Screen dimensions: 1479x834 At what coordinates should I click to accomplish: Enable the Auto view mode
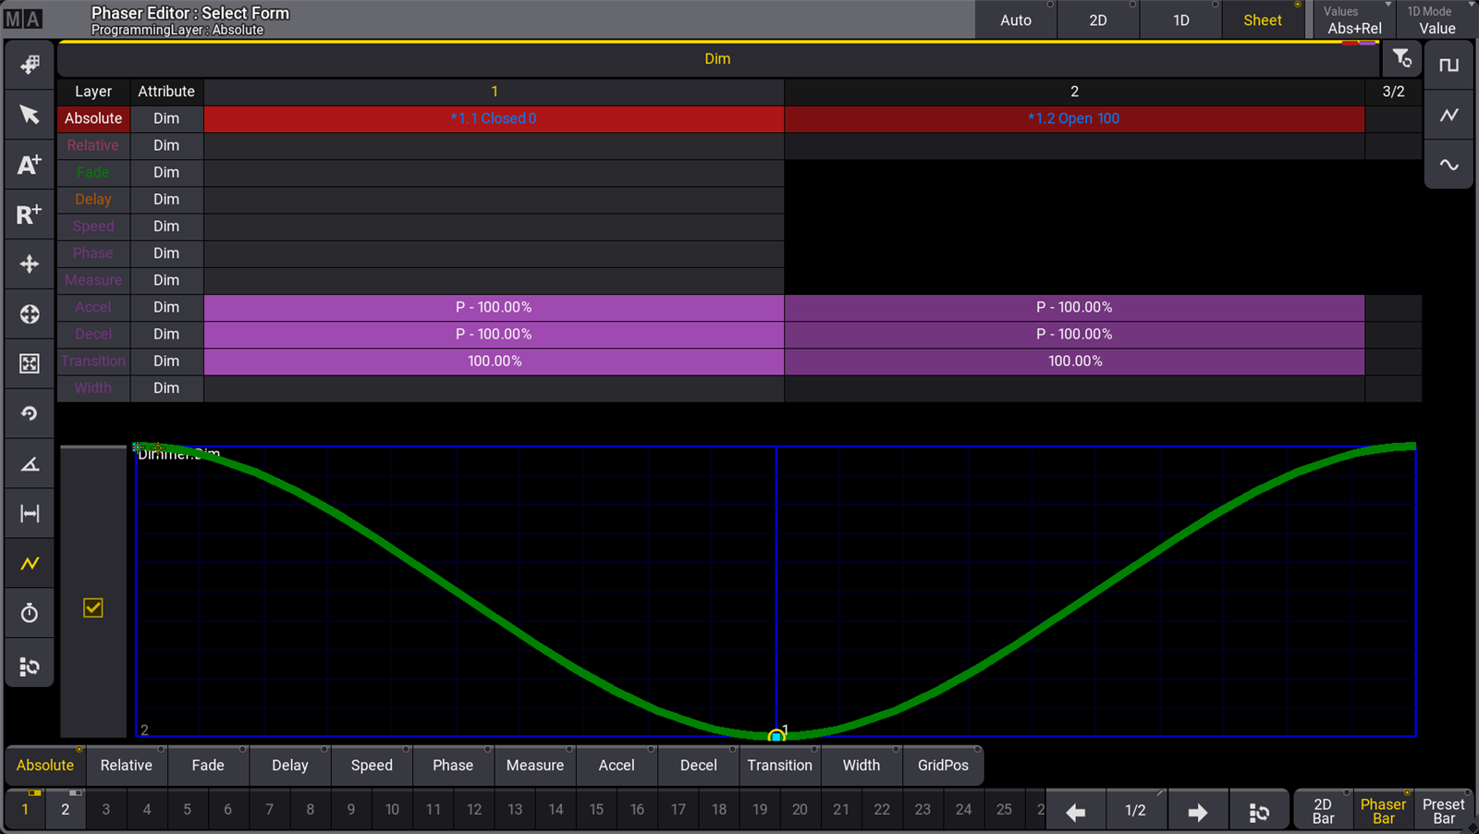[1016, 20]
